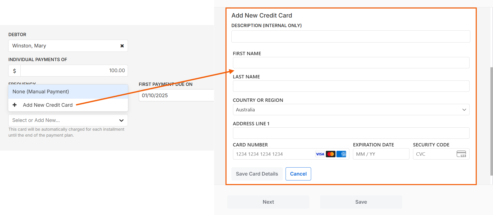
Task: Click the Save button
Action: click(x=361, y=202)
